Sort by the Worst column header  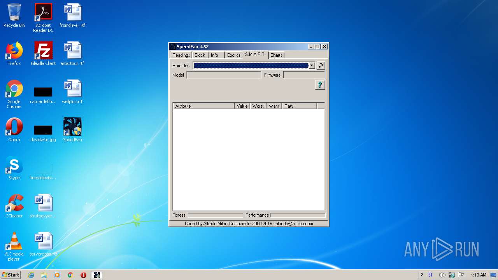click(x=258, y=106)
